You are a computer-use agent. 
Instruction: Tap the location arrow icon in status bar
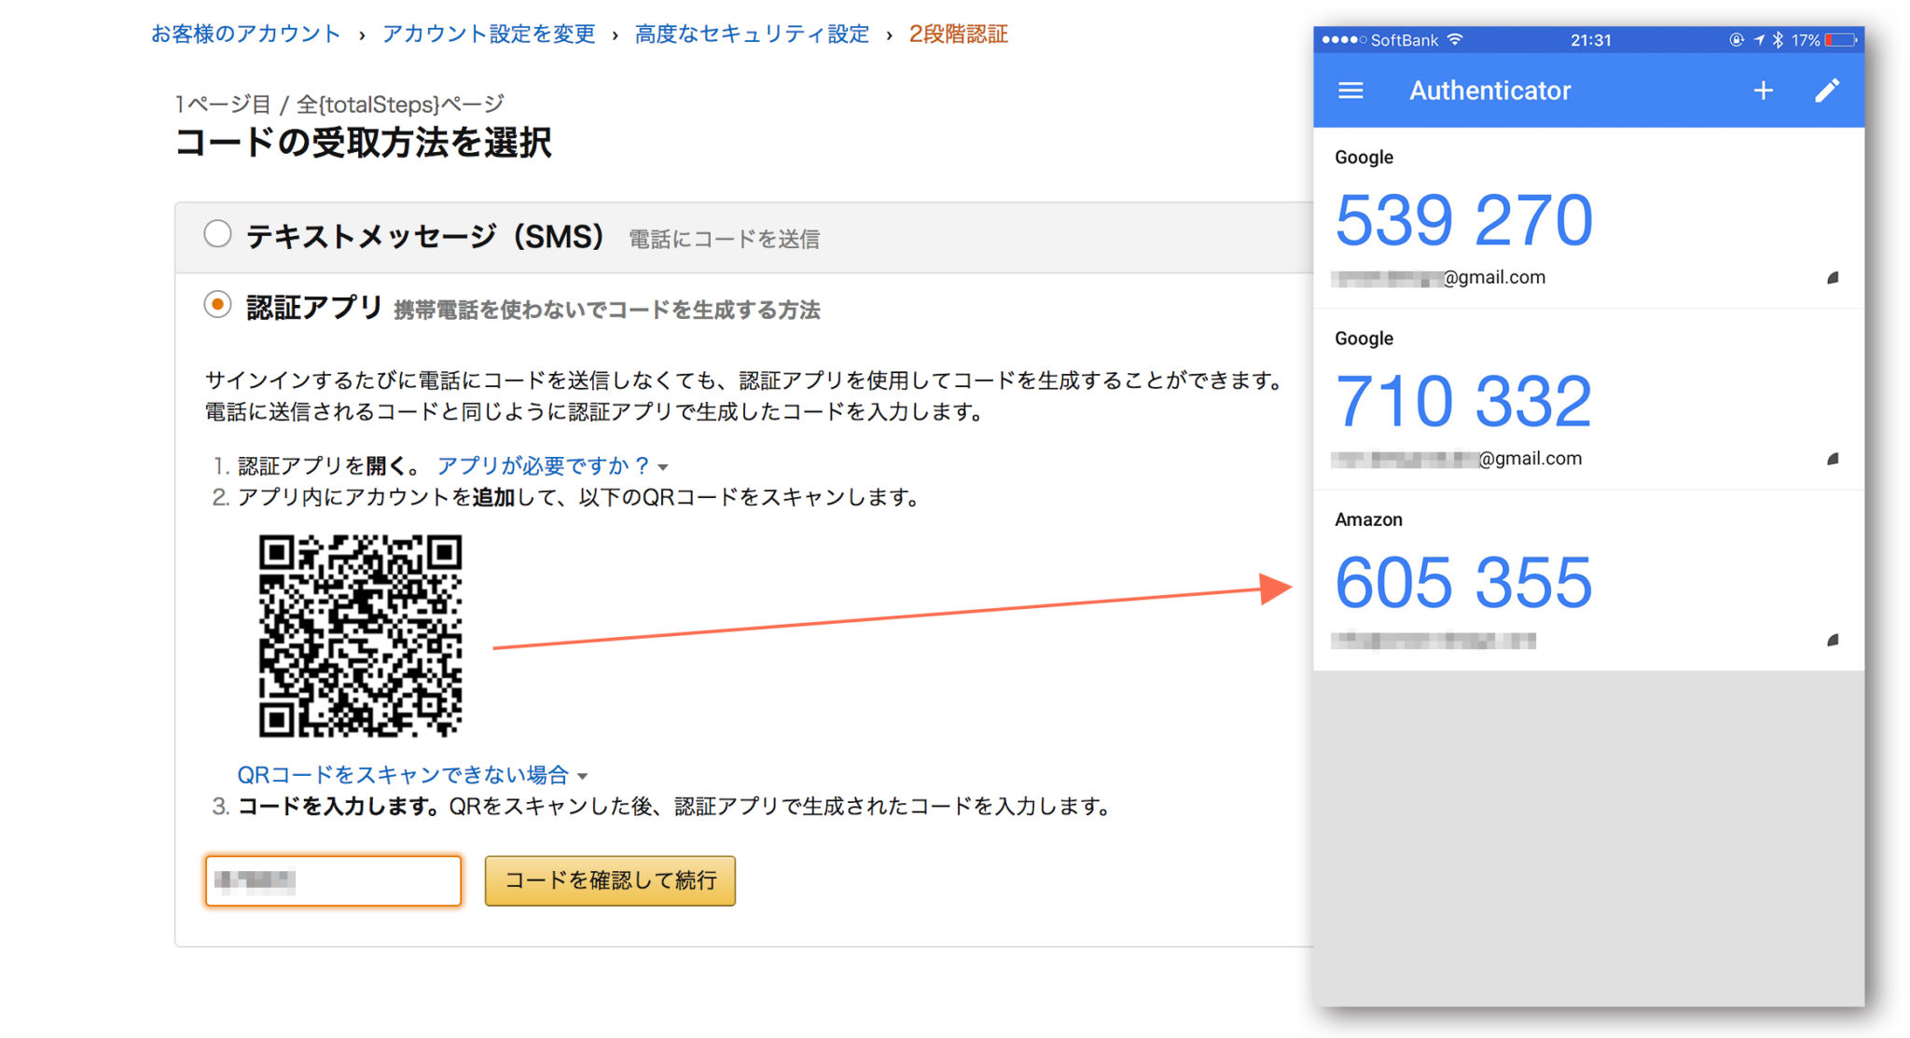[1759, 40]
